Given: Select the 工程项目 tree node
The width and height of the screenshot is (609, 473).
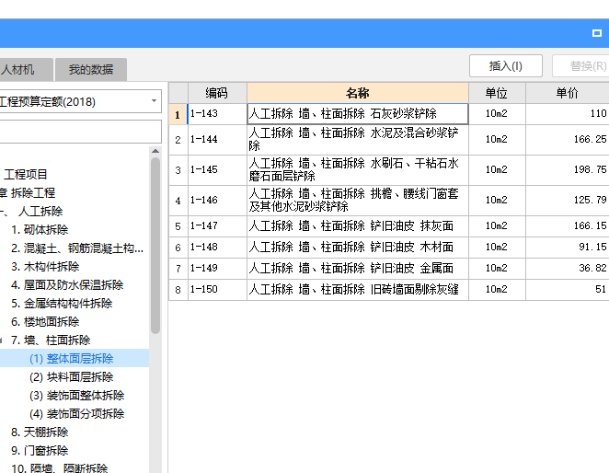Looking at the screenshot, I should 25,174.
